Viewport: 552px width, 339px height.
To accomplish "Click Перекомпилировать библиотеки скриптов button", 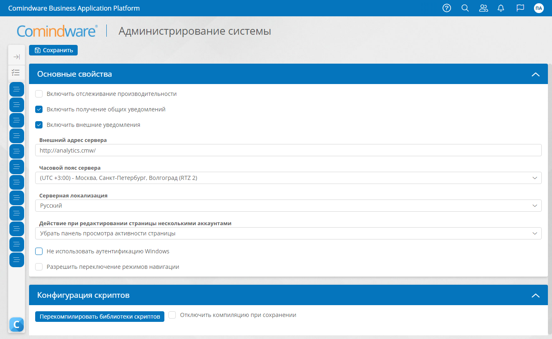I will pos(100,317).
